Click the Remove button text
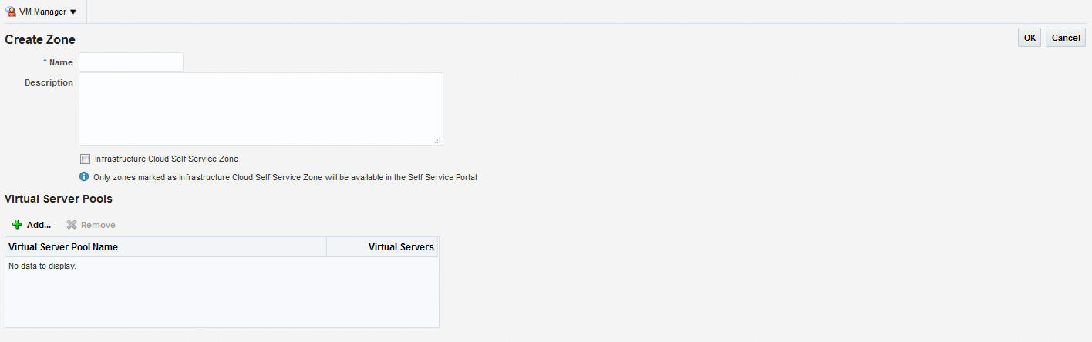1092x342 pixels. tap(98, 225)
